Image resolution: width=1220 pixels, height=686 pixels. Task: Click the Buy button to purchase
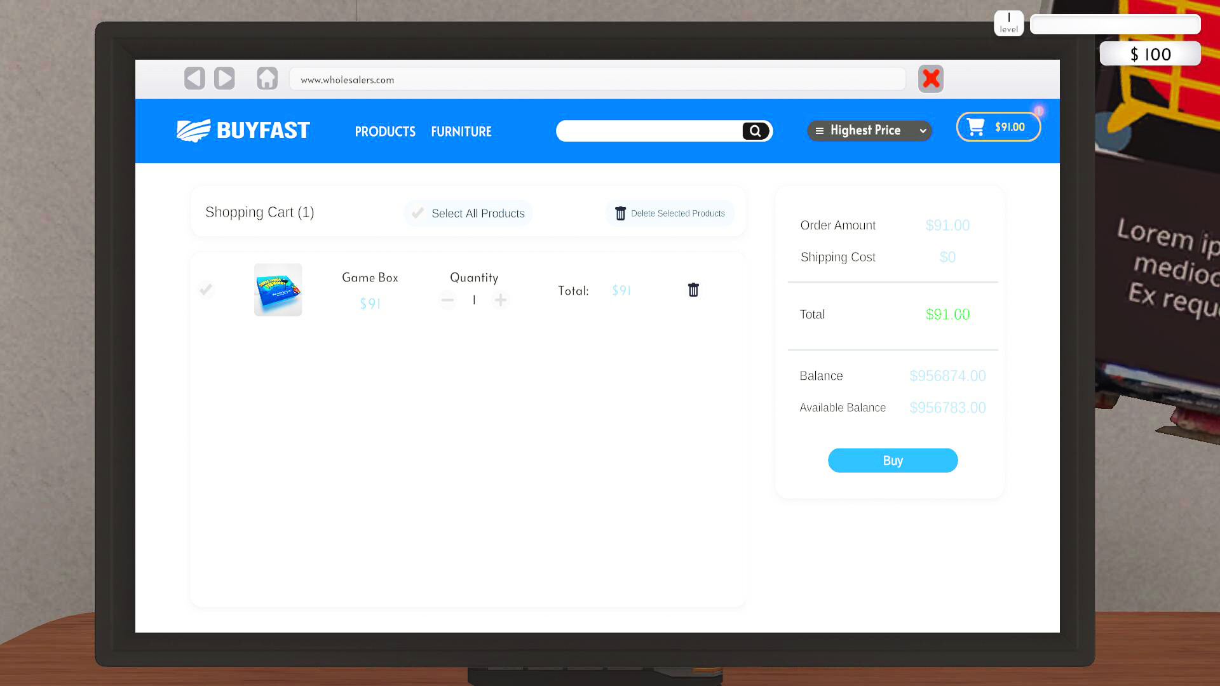click(892, 460)
